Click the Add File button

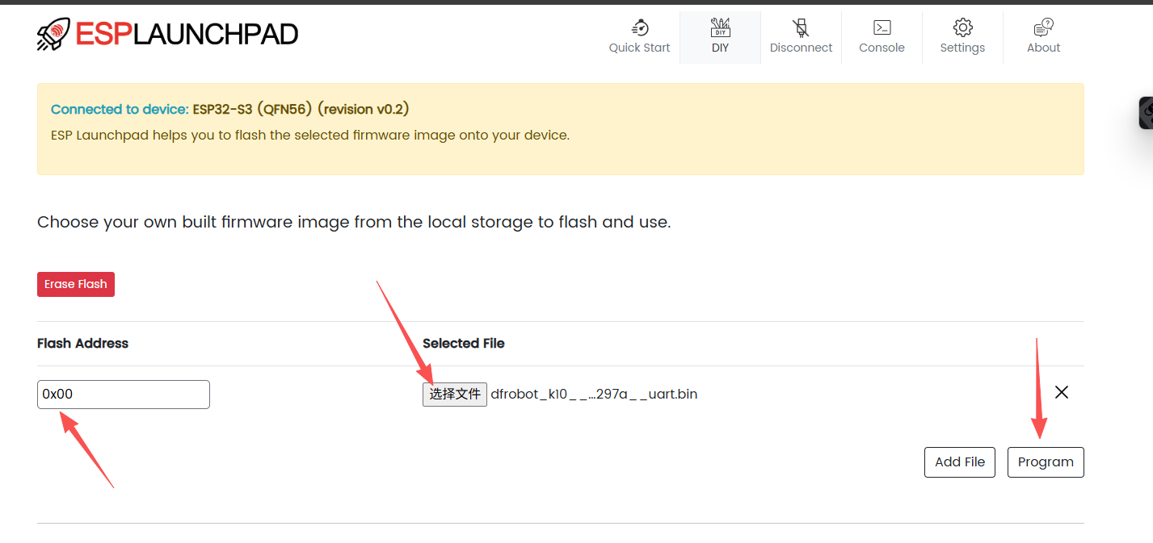point(960,462)
